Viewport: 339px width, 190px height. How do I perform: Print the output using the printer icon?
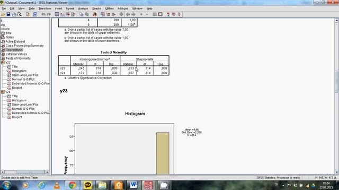point(14,14)
